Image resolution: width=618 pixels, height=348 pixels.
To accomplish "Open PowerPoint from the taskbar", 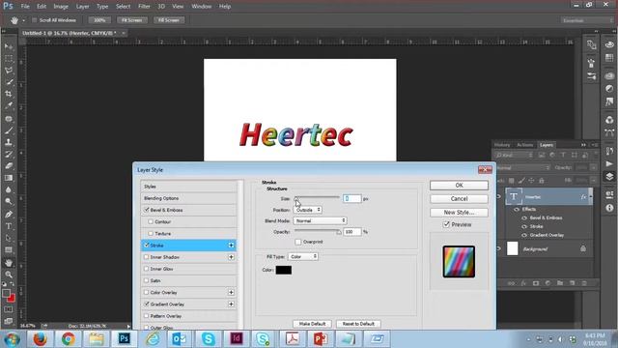I will pyautogui.click(x=320, y=339).
